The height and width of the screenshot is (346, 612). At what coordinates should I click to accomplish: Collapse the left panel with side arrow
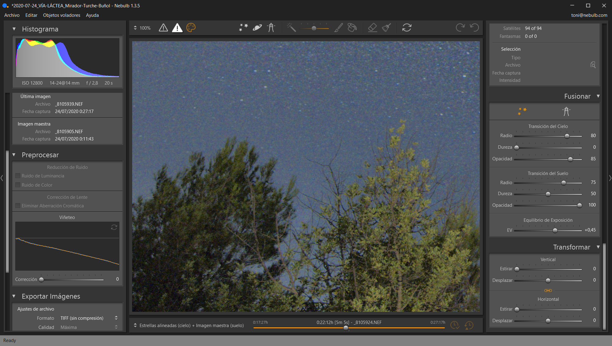pos(2,178)
